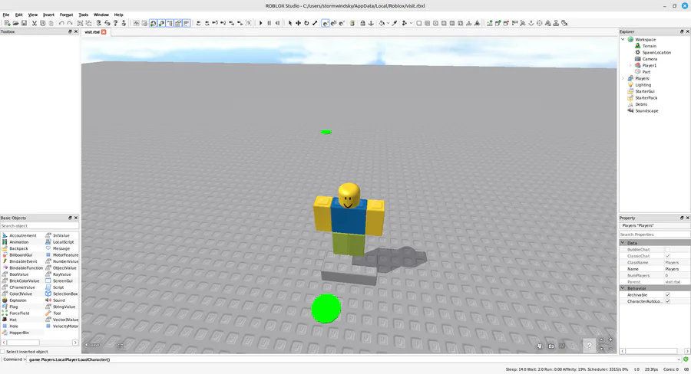Expand the Player1 tree node

(630, 66)
